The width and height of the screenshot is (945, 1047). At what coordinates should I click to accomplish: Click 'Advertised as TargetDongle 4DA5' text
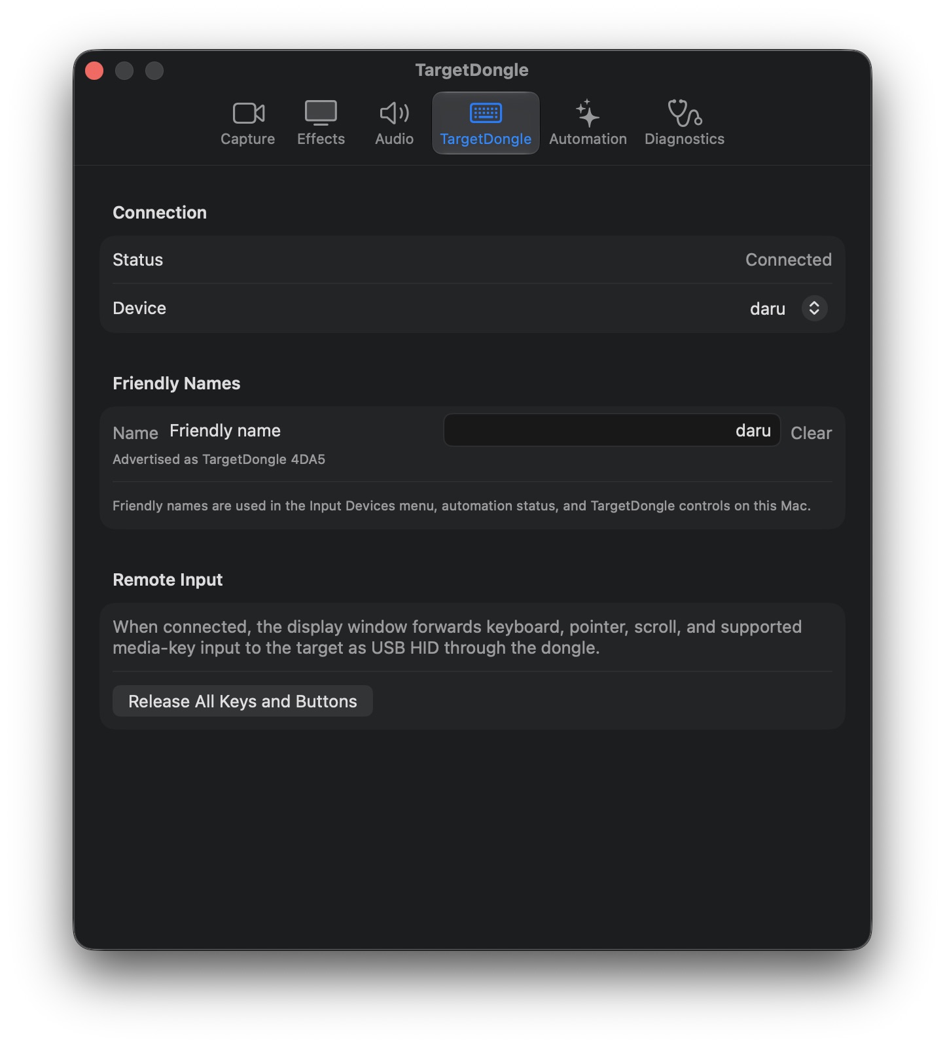point(219,459)
